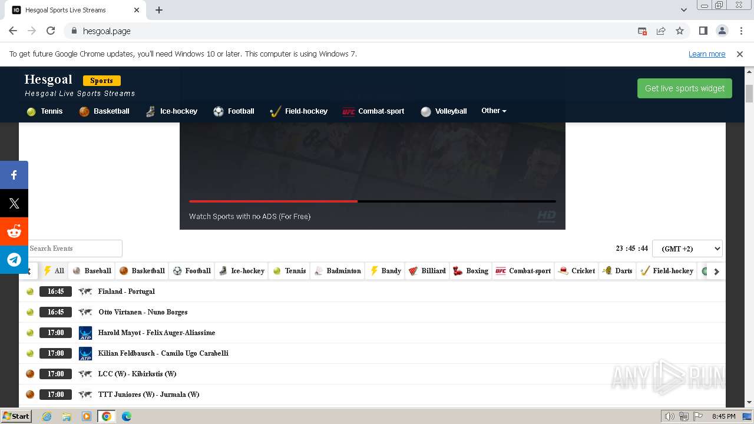This screenshot has height=424, width=754.
Task: Filter events by Football in category strip
Action: tap(191, 271)
